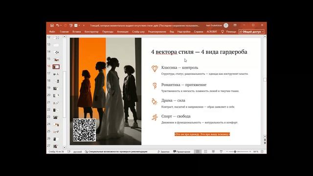Select slide 22 thumbnail
The height and width of the screenshot is (176, 313).
(56, 110)
